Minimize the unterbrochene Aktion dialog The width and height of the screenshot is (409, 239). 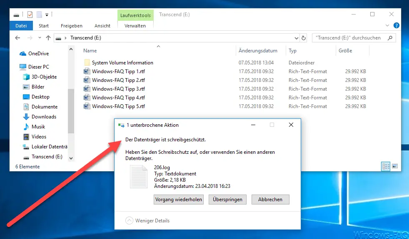coord(253,125)
